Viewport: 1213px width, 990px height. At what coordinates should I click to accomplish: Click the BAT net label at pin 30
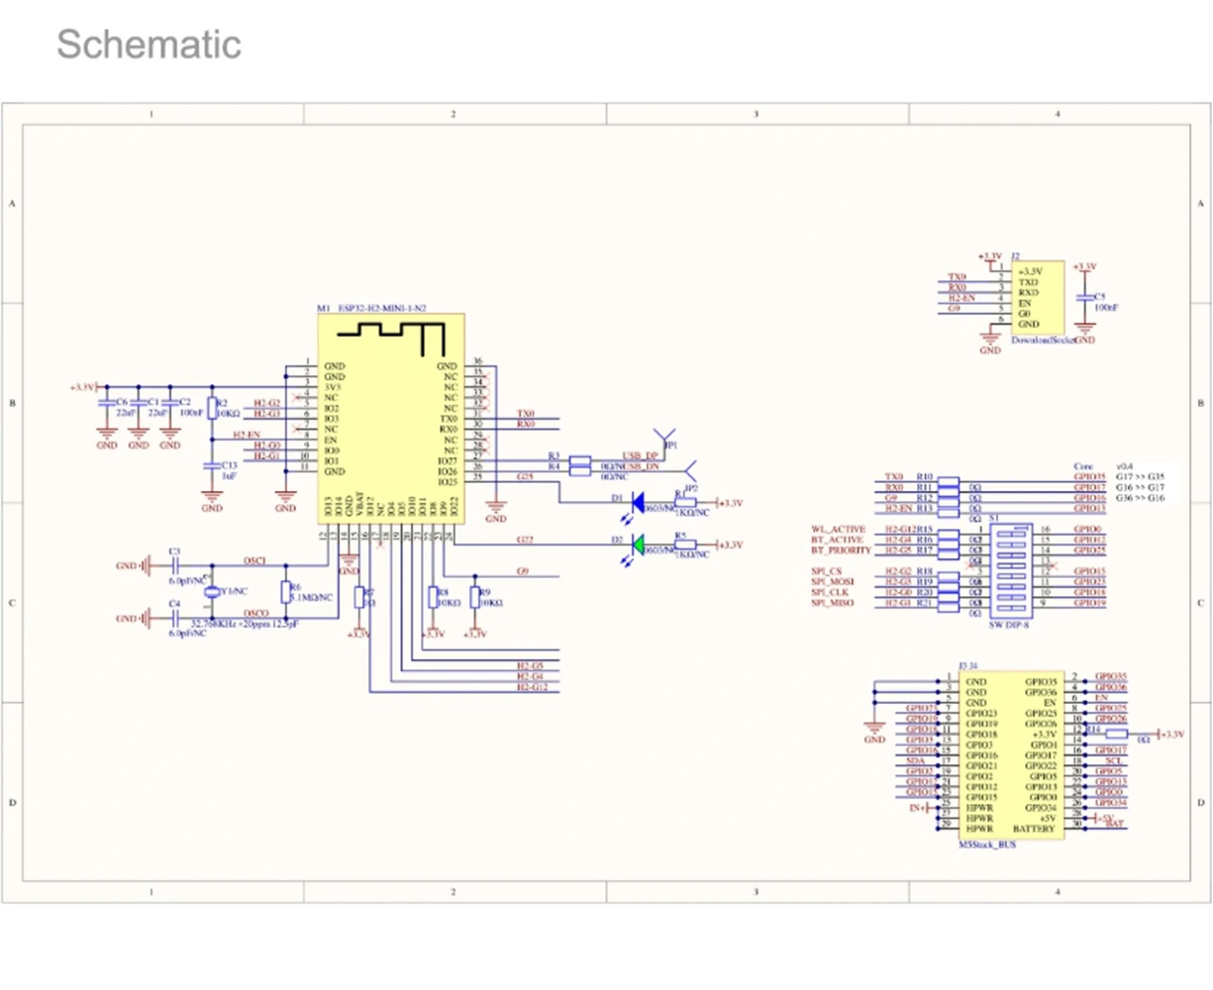(1115, 823)
